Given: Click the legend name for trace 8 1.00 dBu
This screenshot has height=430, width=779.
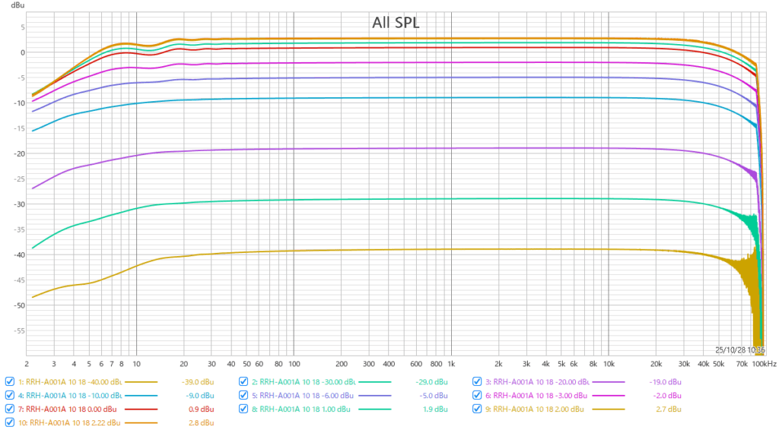Looking at the screenshot, I should [x=304, y=409].
